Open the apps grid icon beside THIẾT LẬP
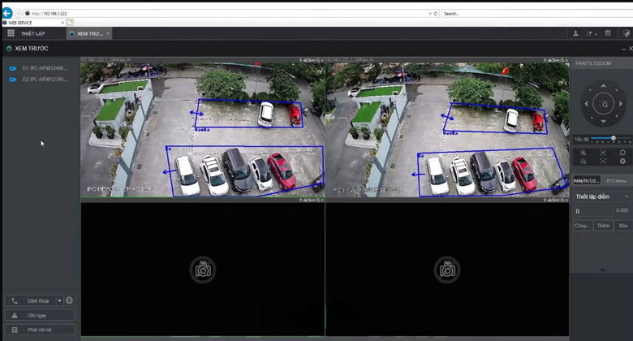Viewport: 633px width, 341px height. click(x=11, y=33)
